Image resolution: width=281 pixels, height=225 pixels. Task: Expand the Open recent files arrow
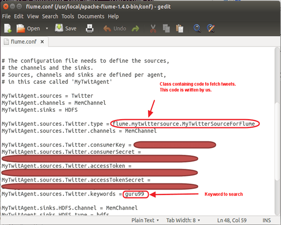tap(47, 28)
